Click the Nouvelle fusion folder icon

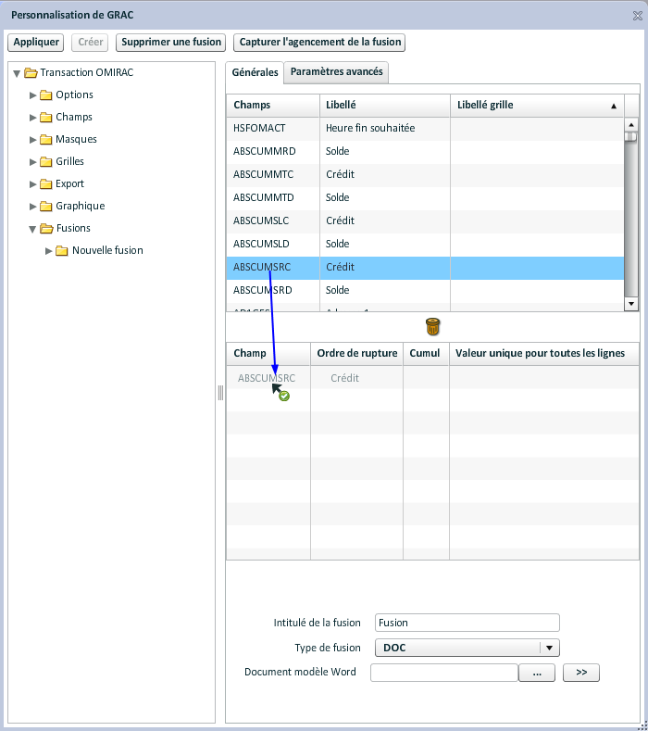(x=62, y=250)
